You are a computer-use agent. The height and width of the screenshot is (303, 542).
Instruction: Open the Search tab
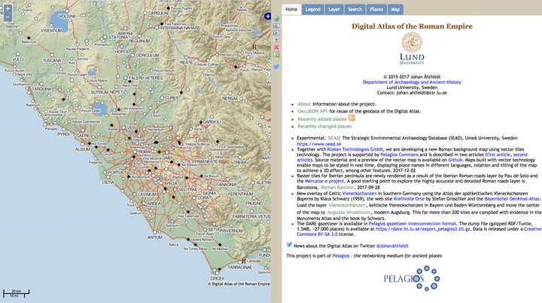click(x=355, y=9)
